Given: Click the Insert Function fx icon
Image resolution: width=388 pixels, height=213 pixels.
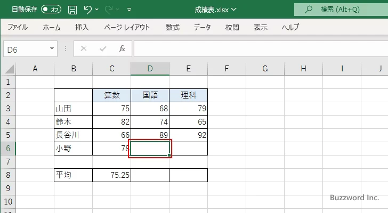Looking at the screenshot, I should [x=122, y=48].
